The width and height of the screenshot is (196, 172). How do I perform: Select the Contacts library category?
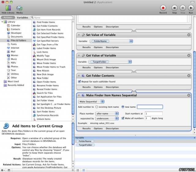tap(15, 29)
